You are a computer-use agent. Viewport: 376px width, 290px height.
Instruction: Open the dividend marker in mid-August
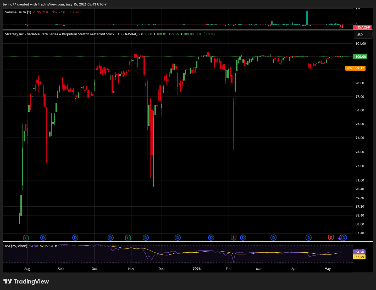coord(43,238)
